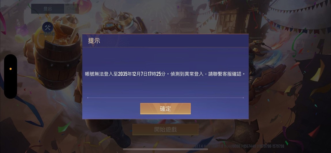Image resolution: width=331 pixels, height=153 pixels.
Task: Tap the orange dot on the floating pill
Action: 11,69
